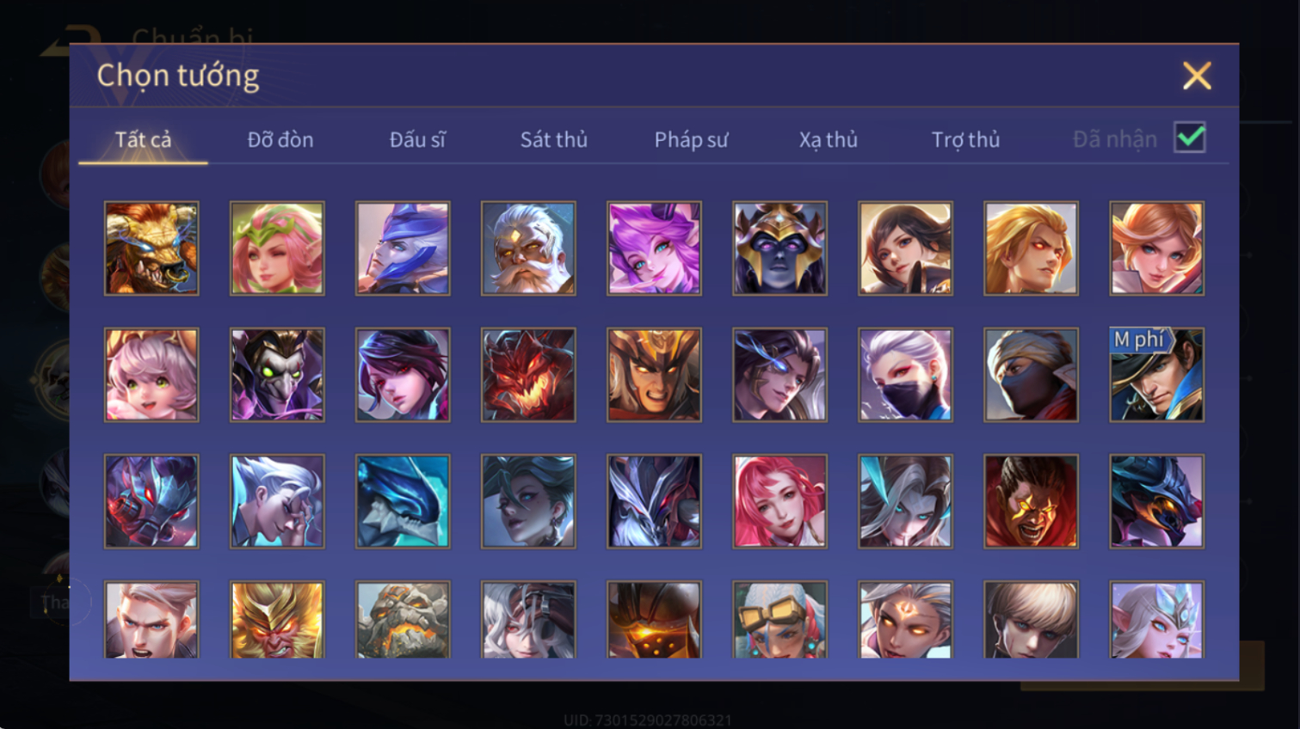
Task: Toggle the Đã nhận checkbox
Action: click(x=1190, y=138)
